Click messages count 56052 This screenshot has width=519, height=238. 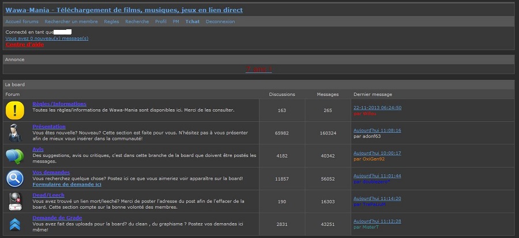(328, 179)
